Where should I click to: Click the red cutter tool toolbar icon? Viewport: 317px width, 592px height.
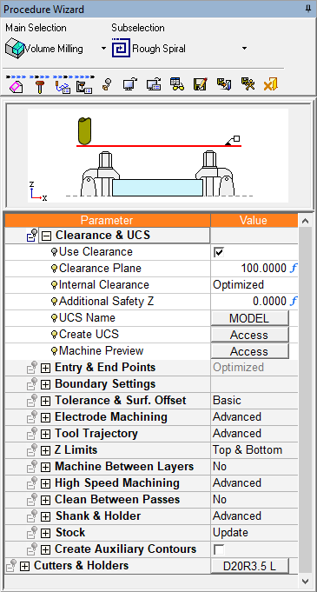tap(39, 86)
